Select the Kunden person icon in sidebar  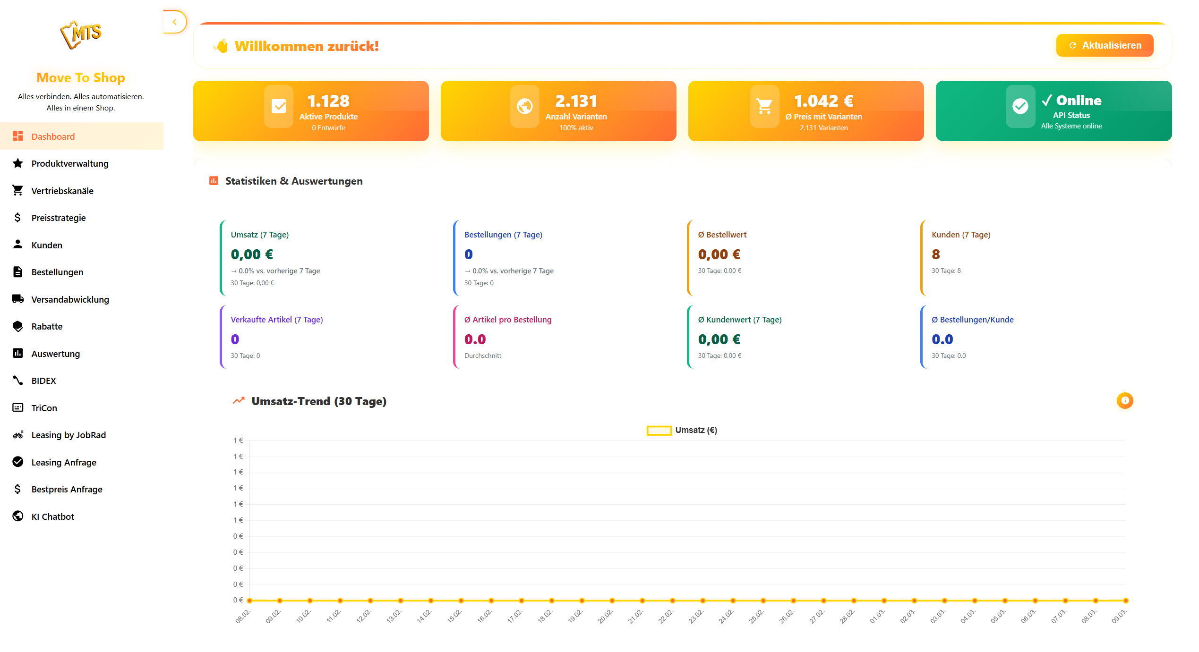point(18,245)
